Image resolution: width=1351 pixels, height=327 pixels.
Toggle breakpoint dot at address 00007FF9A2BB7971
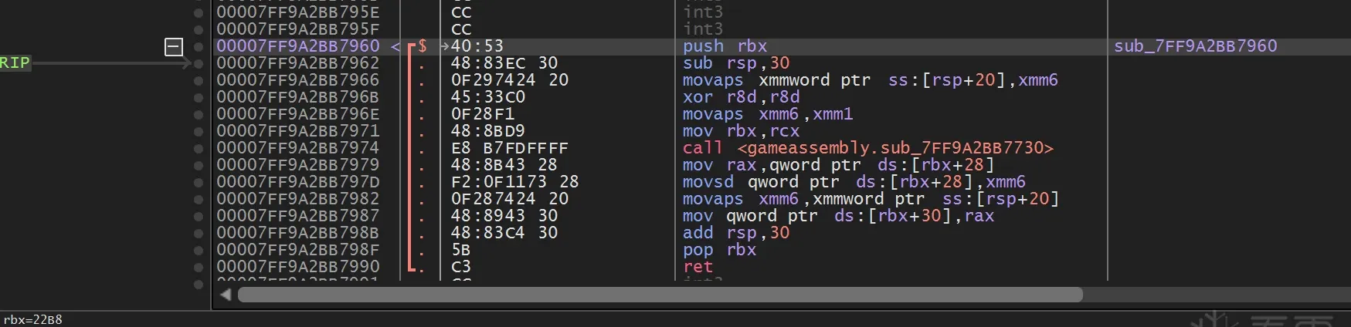coord(199,131)
